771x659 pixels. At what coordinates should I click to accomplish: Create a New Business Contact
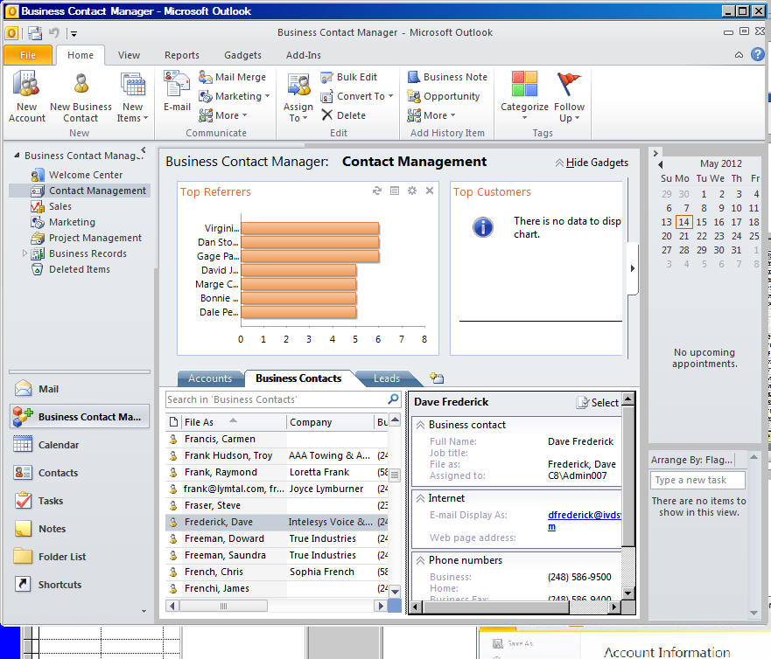point(81,97)
